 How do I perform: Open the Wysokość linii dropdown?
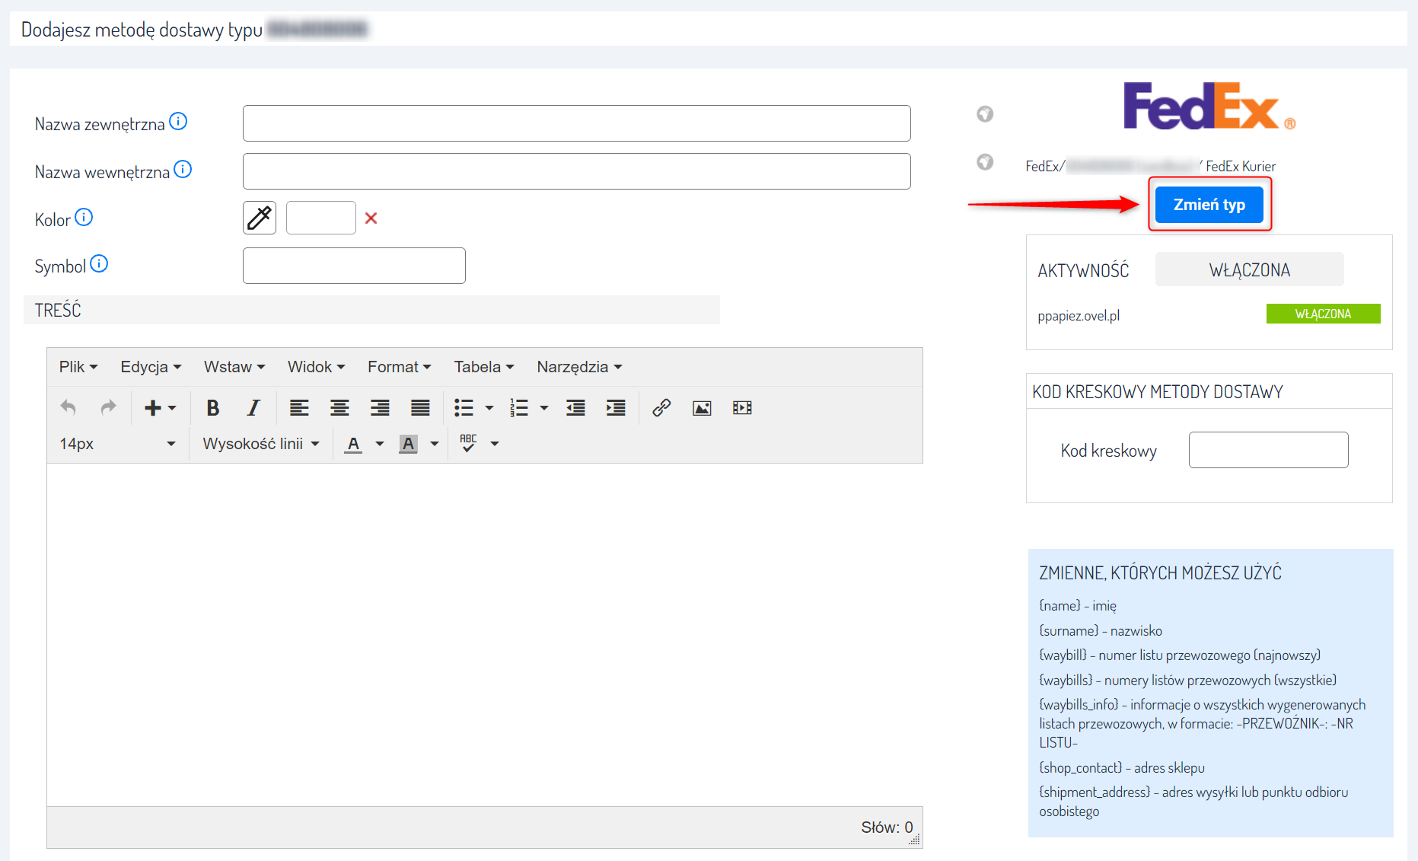tap(260, 444)
